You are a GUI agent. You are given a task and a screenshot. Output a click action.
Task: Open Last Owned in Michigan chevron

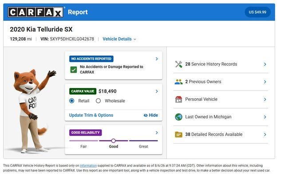pos(265,117)
